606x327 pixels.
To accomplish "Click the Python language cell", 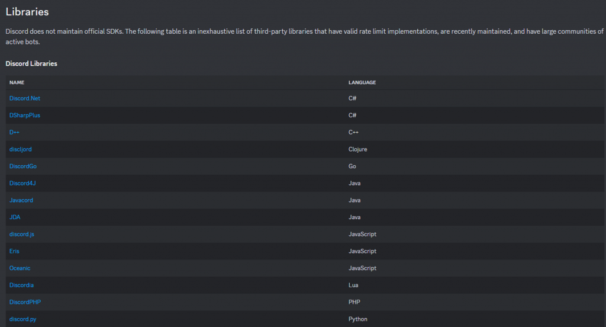I will [x=358, y=319].
